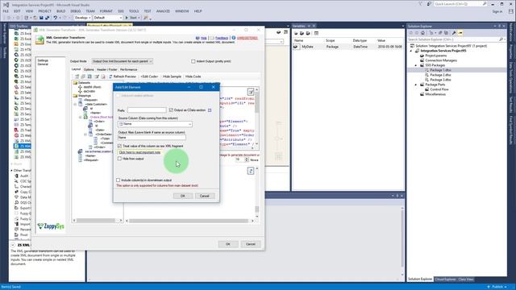The image size is (516, 290).
Task: Open the DEBUG menu
Action: point(75,11)
